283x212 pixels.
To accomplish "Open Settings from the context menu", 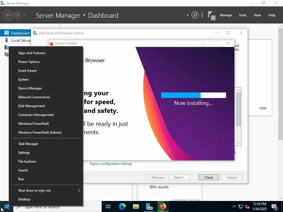I will click(46, 153).
